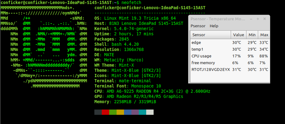Click the green color block in neofetch

tap(113, 112)
